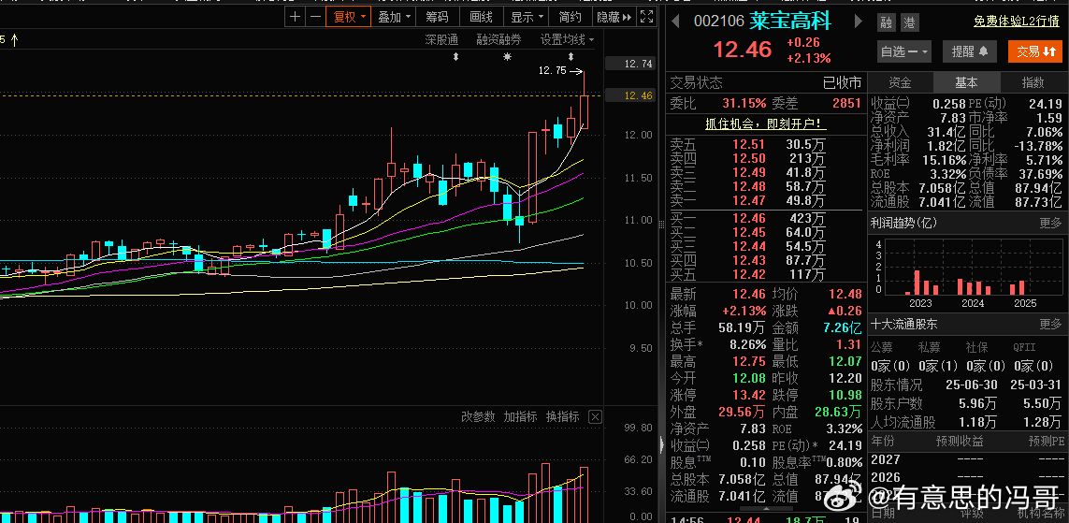Open 更多 next to 十大流通股东
This screenshot has height=523, width=1069.
click(1050, 325)
